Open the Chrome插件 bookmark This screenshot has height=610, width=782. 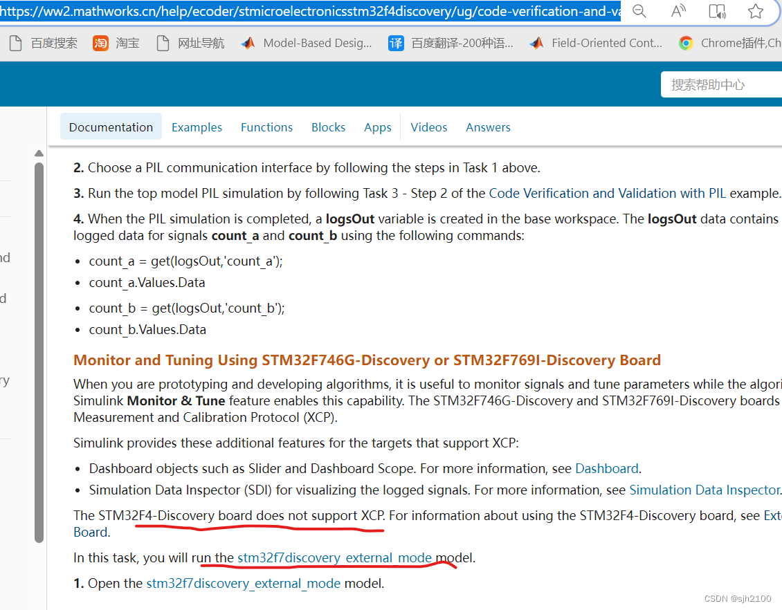[x=729, y=44]
